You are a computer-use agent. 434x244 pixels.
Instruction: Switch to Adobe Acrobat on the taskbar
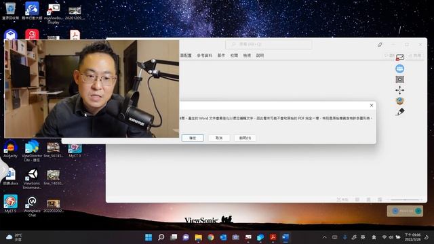click(x=273, y=237)
